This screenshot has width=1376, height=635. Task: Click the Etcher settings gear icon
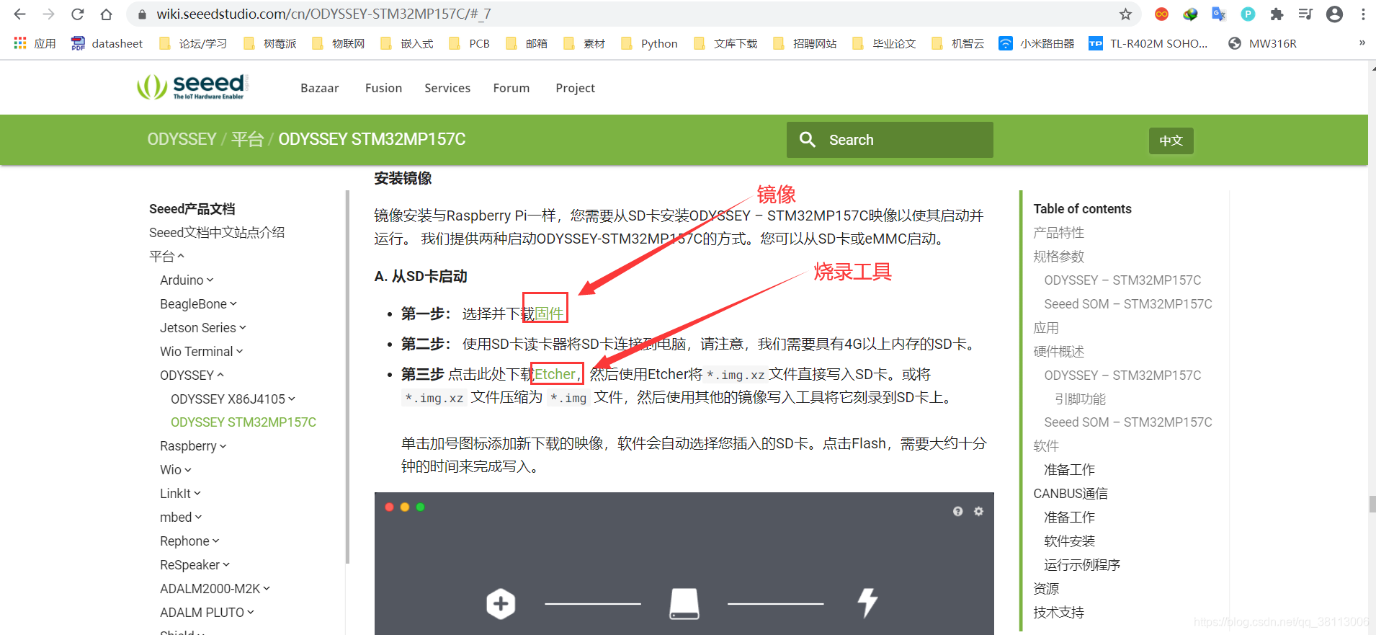pyautogui.click(x=978, y=511)
